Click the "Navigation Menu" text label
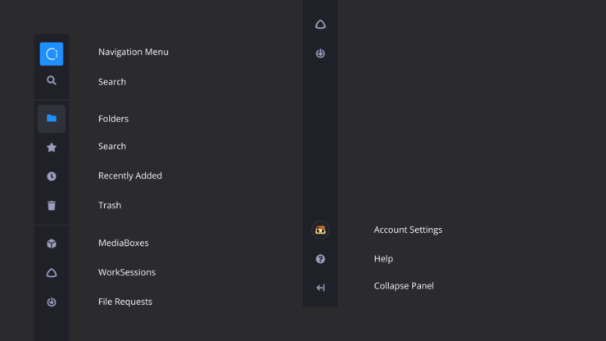The image size is (606, 341). tap(133, 52)
